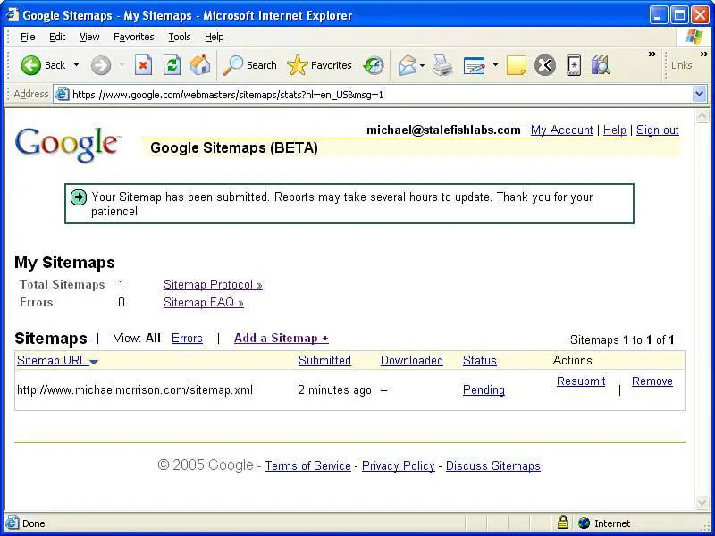Viewport: 715px width, 536px height.
Task: Go to the Home page icon
Action: [200, 65]
